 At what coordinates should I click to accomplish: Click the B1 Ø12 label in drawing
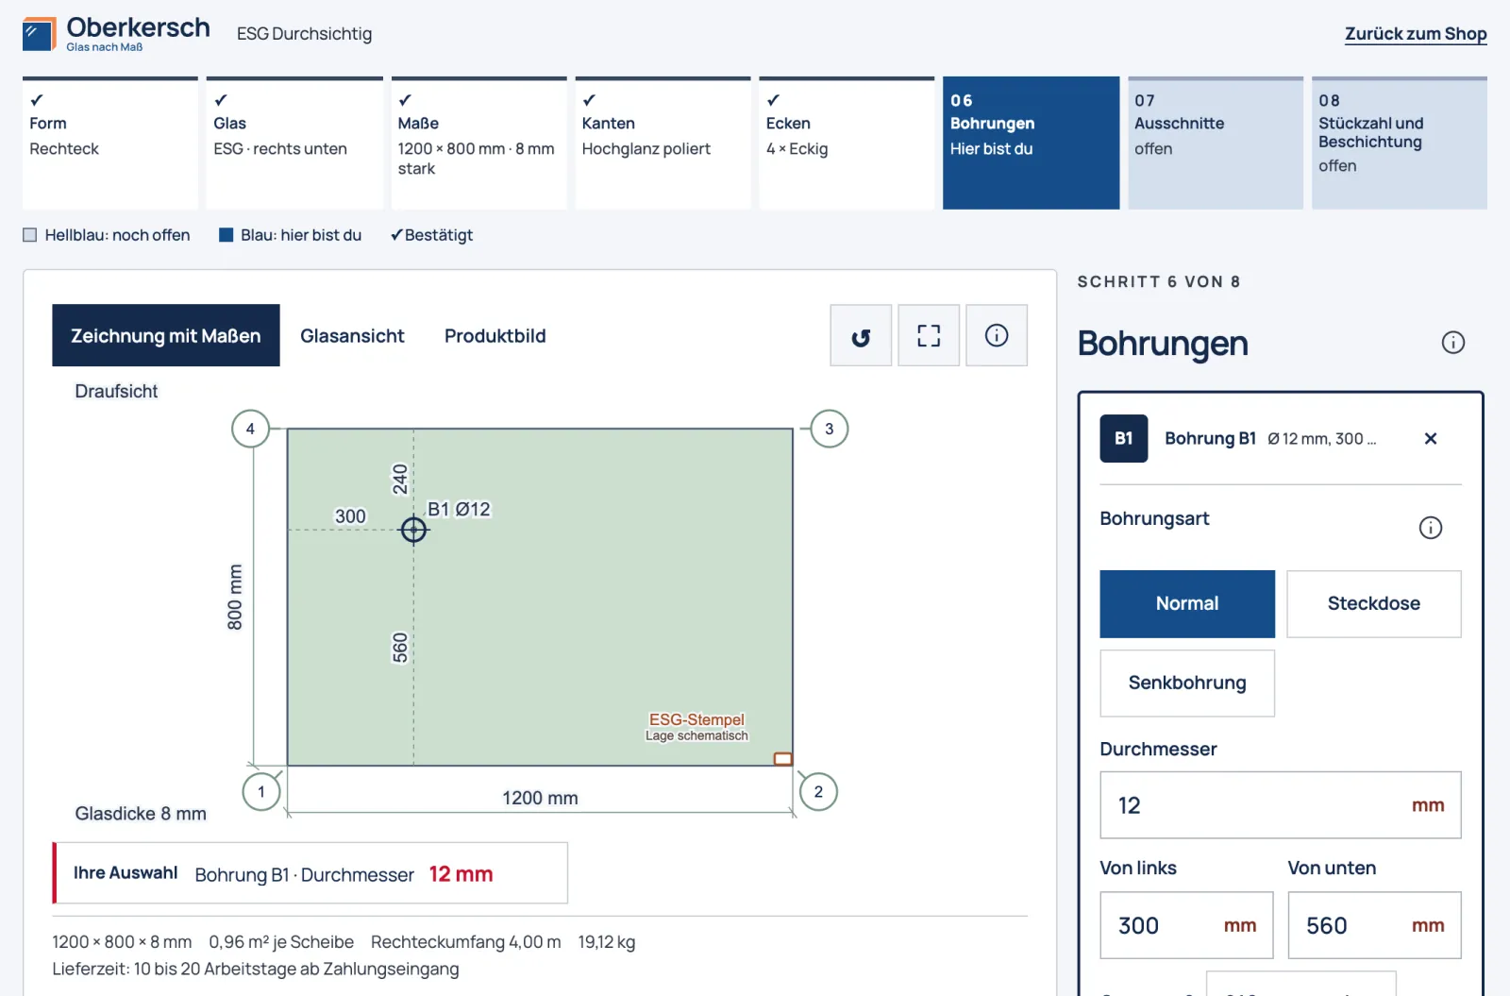(460, 509)
